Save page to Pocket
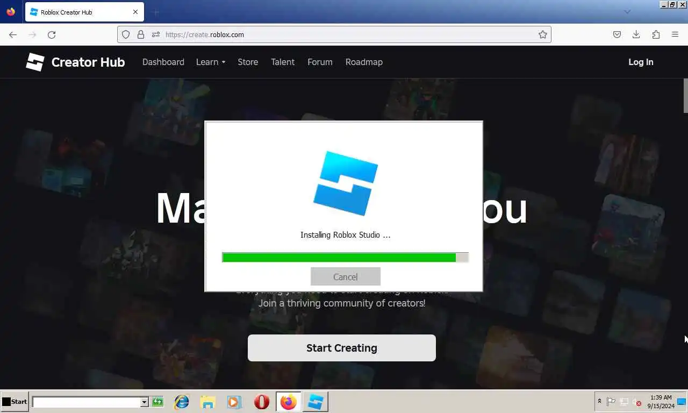 tap(617, 34)
